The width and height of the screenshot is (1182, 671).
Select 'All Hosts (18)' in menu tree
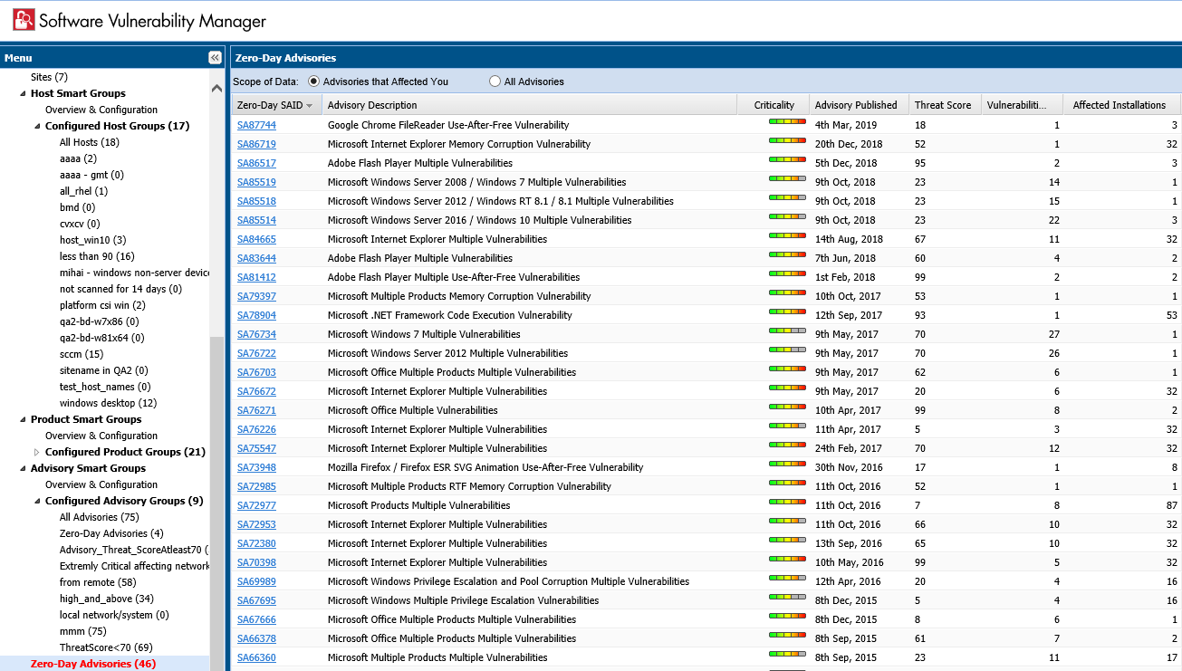click(x=90, y=142)
